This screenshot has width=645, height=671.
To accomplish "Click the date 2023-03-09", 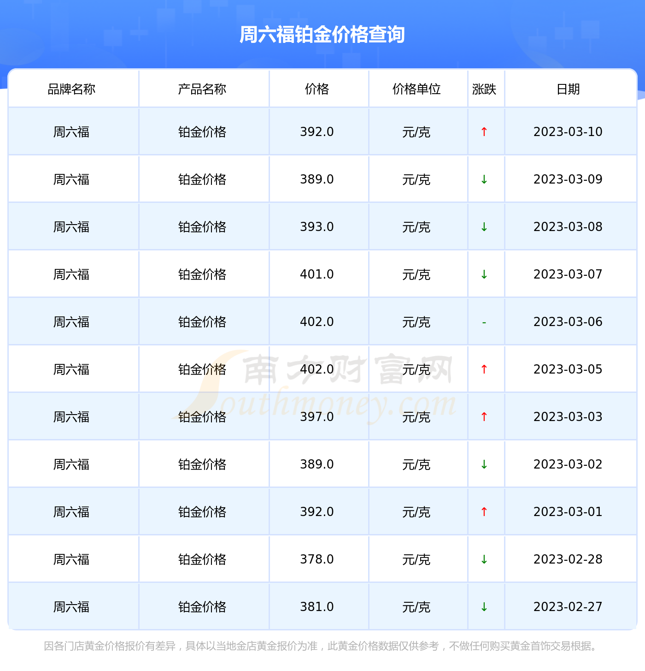I will tap(568, 179).
